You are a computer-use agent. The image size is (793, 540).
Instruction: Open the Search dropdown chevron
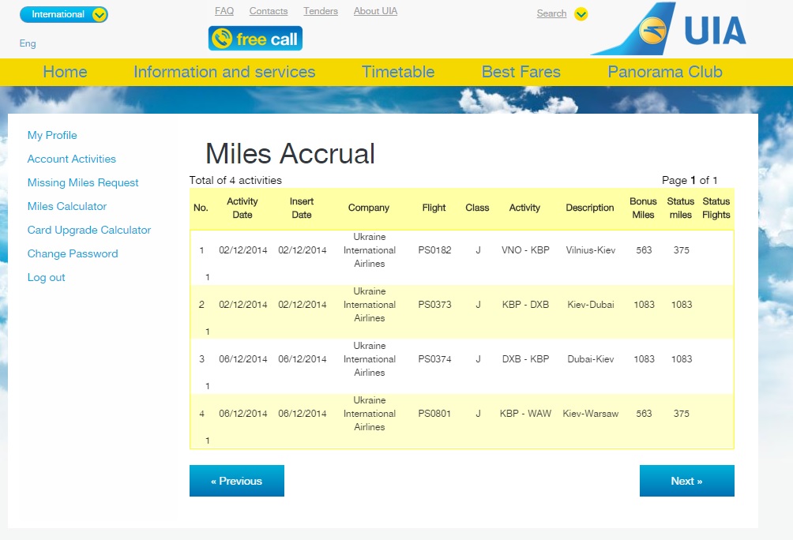[581, 14]
